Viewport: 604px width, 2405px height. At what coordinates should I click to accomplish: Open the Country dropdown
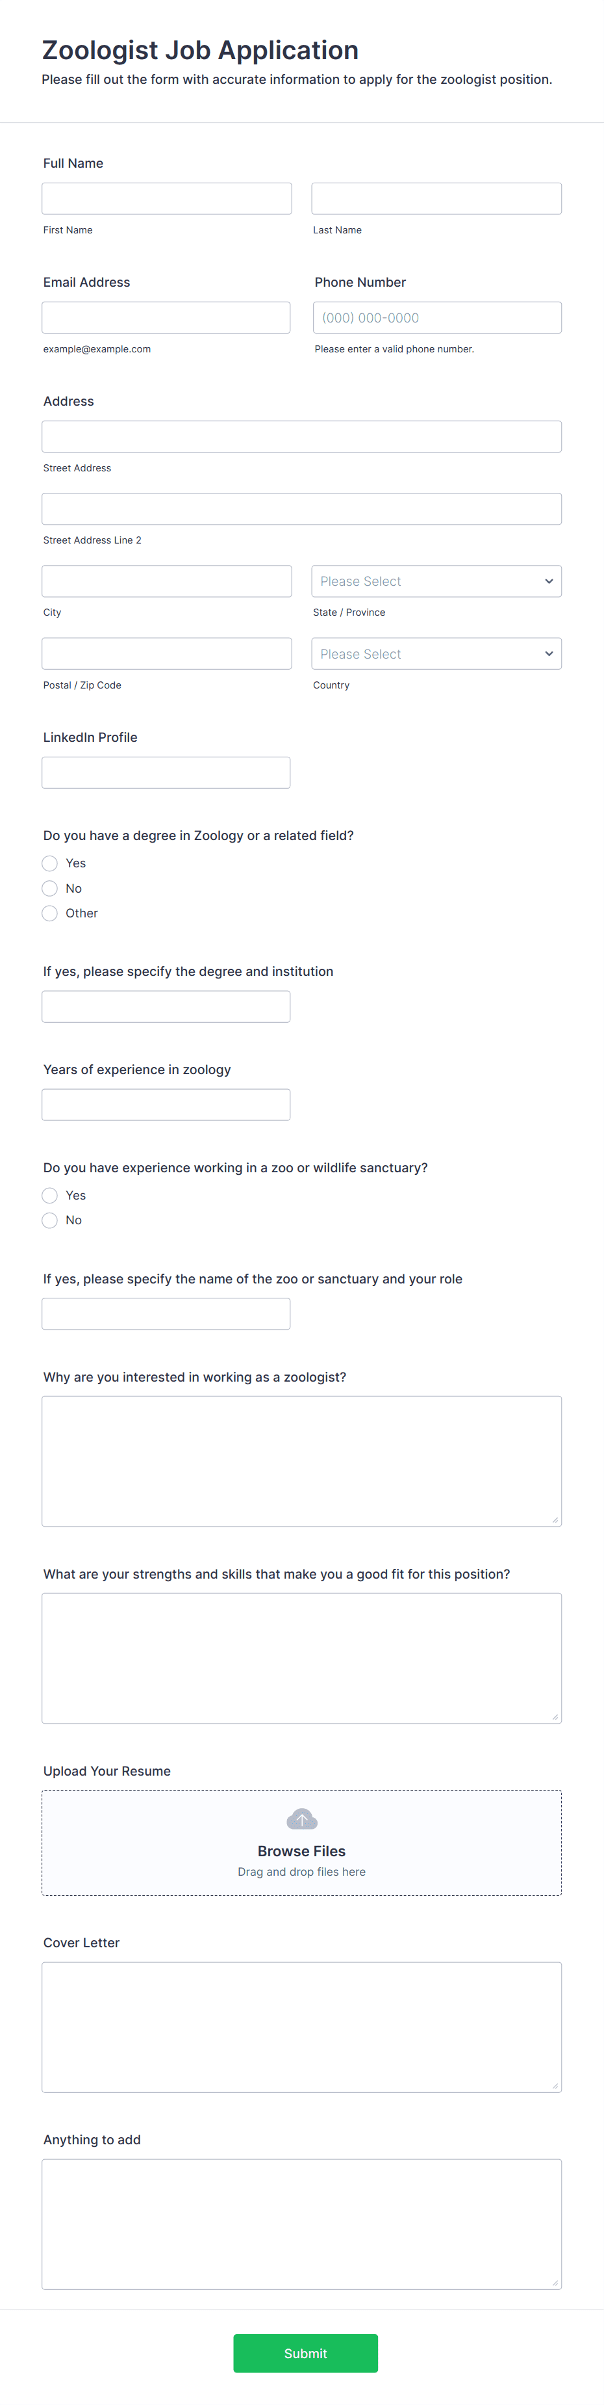435,653
